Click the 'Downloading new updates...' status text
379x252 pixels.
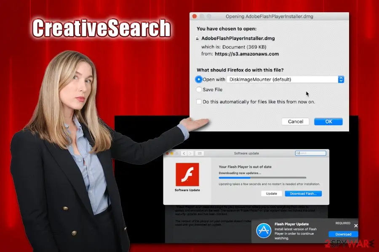(x=240, y=173)
